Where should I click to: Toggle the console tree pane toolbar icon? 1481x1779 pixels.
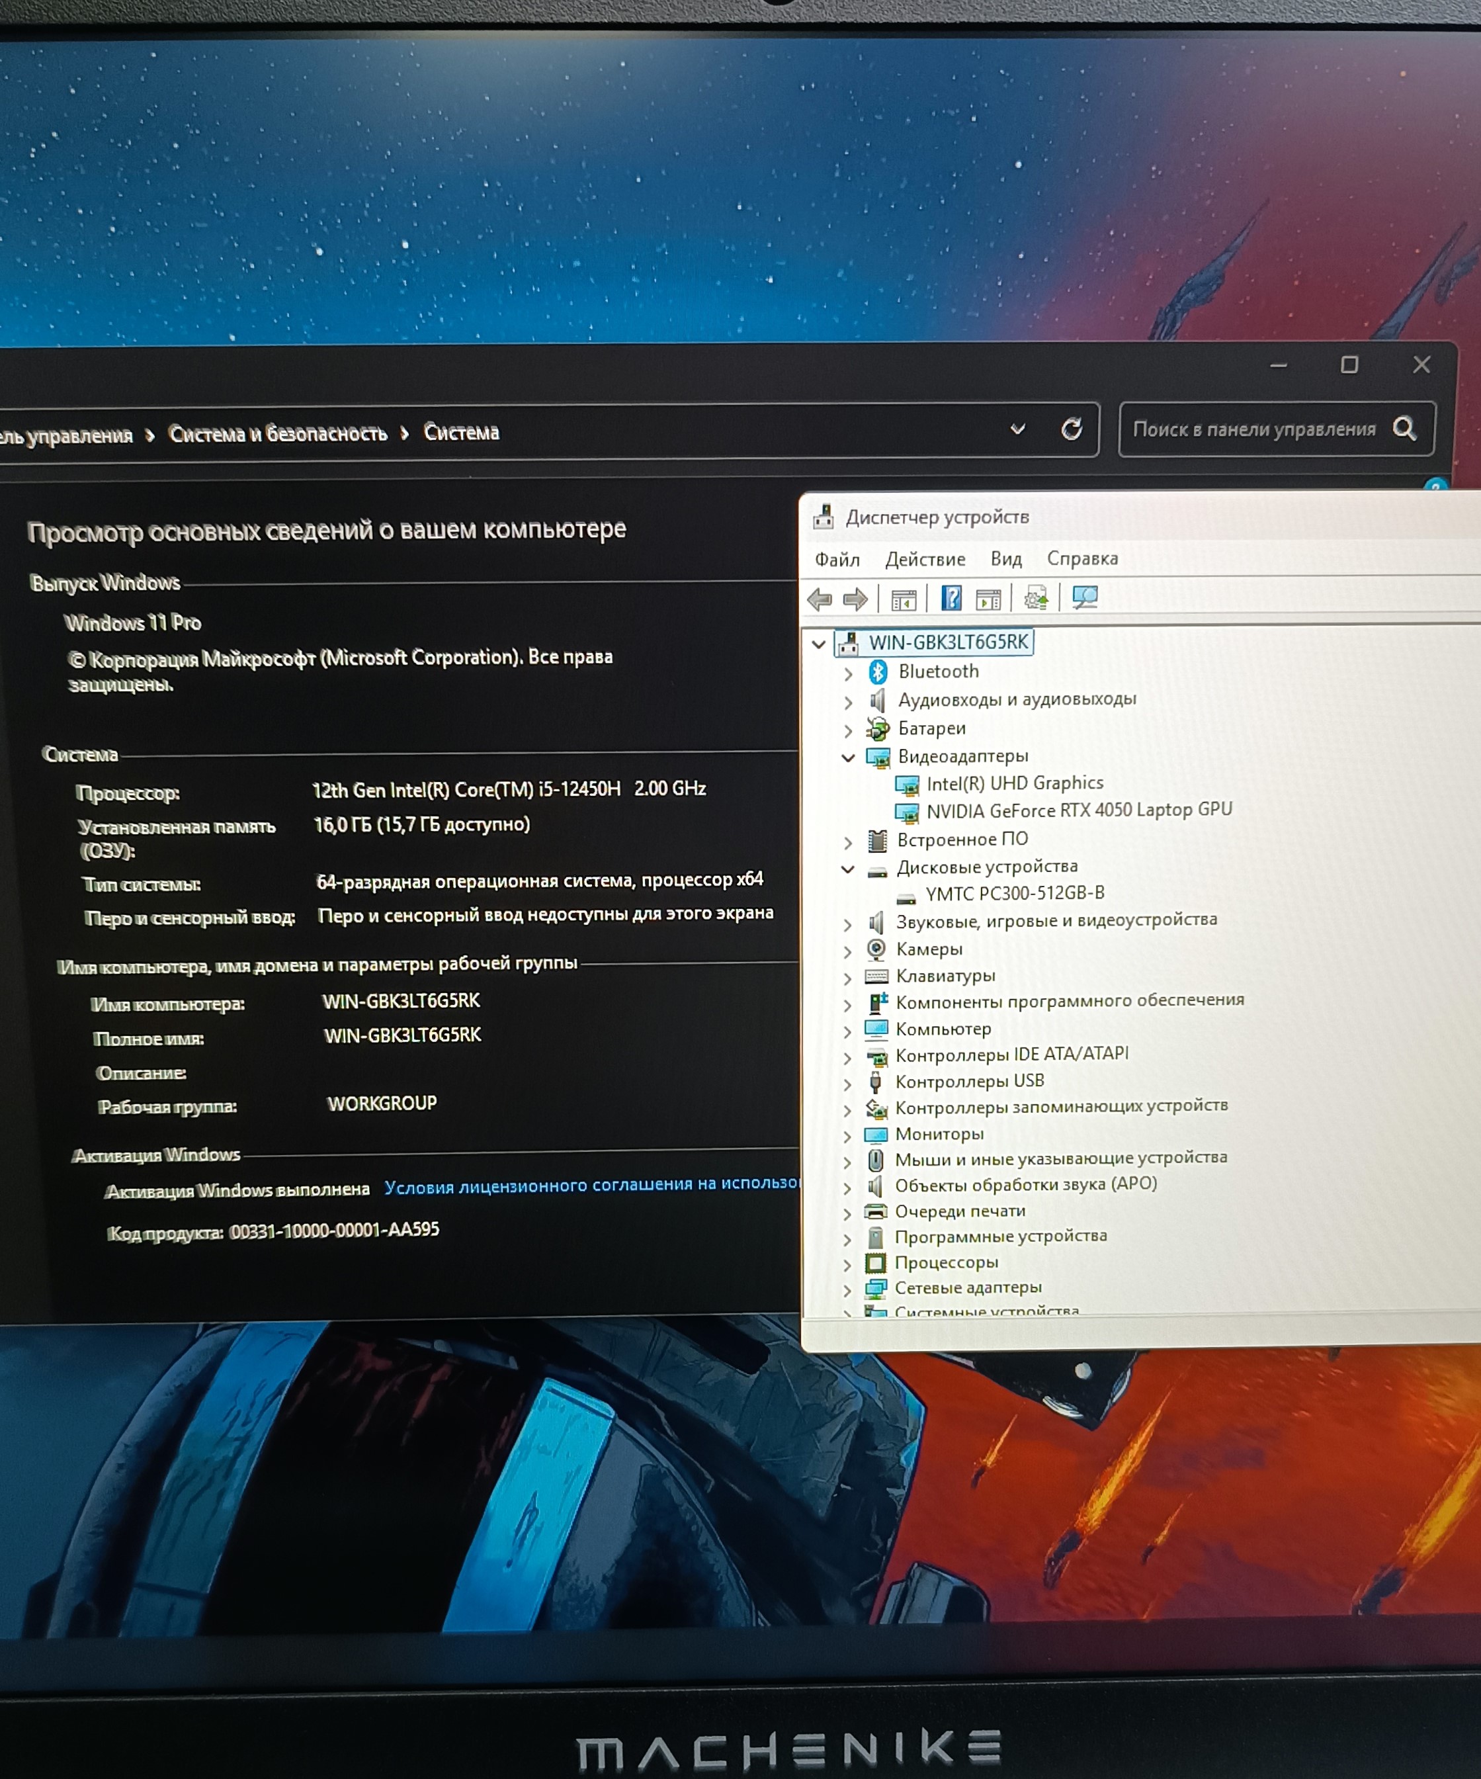click(x=904, y=600)
